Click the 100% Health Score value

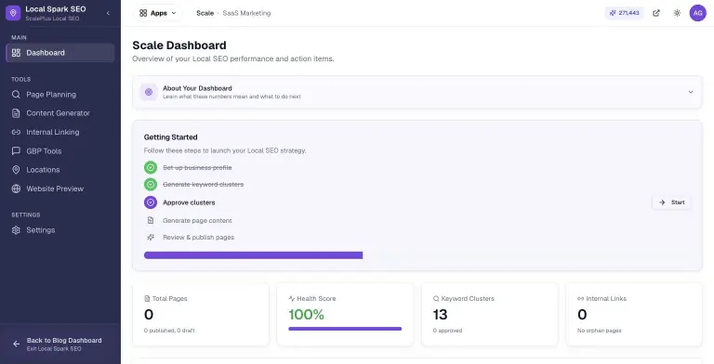307,315
